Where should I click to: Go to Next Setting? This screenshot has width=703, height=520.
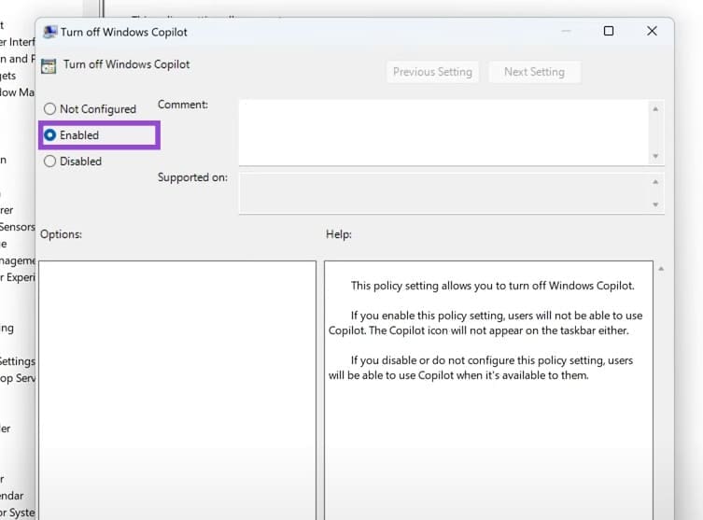(x=534, y=72)
